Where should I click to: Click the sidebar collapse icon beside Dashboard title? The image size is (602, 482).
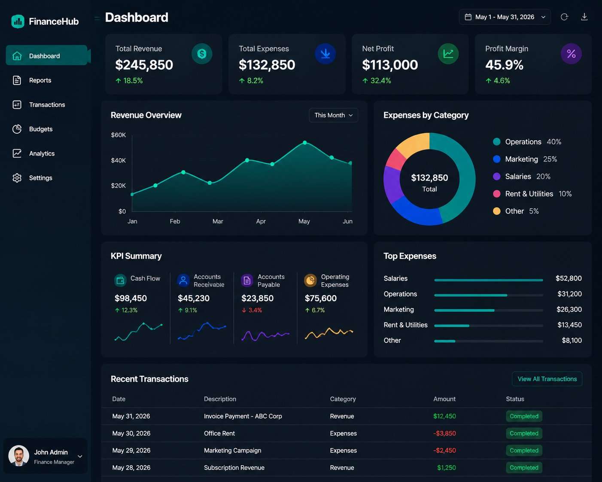click(97, 18)
